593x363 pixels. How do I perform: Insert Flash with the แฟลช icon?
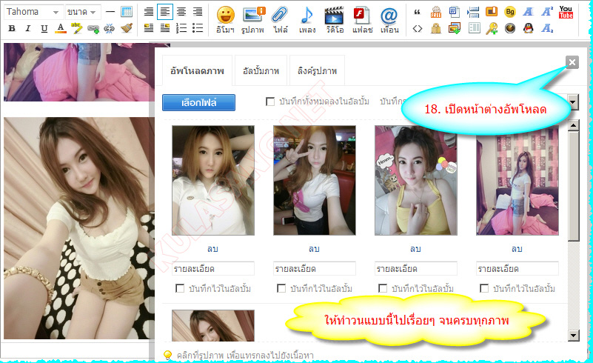pos(362,20)
